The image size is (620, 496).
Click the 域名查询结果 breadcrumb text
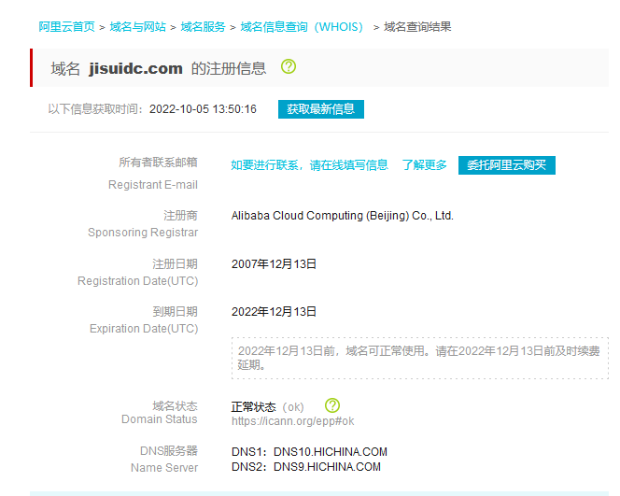pyautogui.click(x=417, y=27)
